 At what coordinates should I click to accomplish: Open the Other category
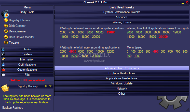(x=122, y=94)
